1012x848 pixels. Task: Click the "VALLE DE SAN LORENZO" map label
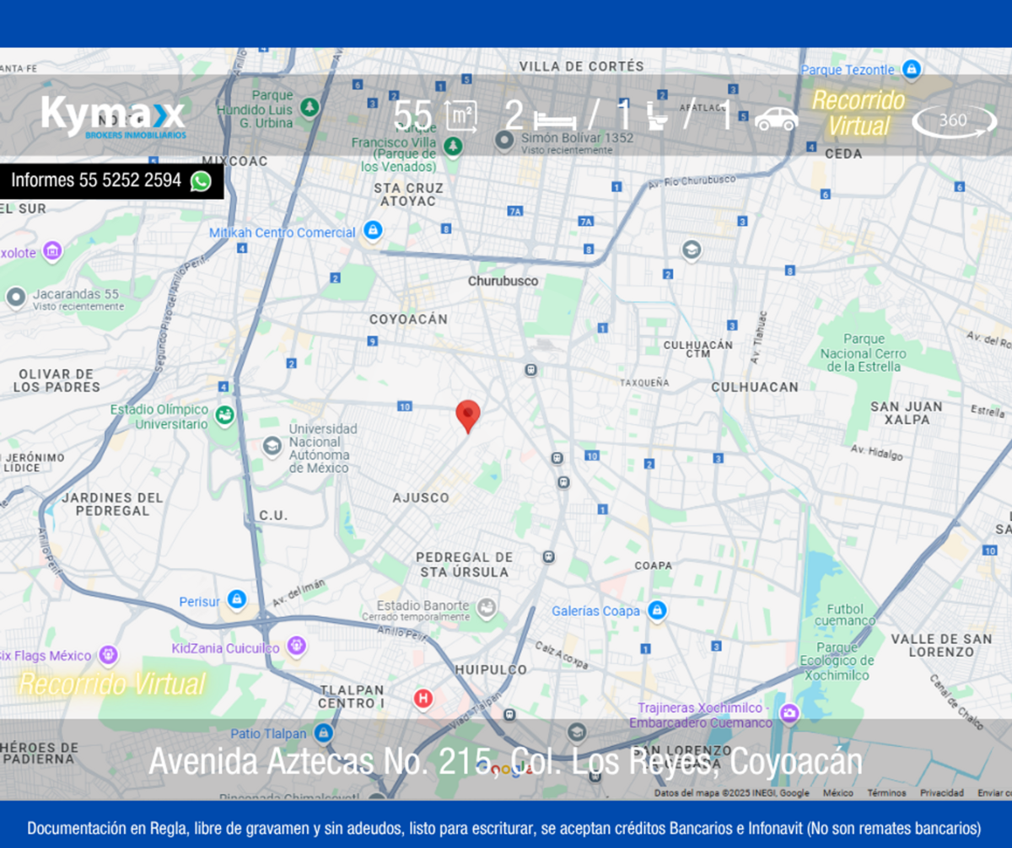[941, 646]
